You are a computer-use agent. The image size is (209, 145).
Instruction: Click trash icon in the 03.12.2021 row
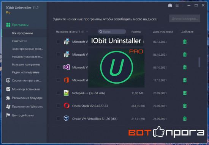[x=185, y=42]
